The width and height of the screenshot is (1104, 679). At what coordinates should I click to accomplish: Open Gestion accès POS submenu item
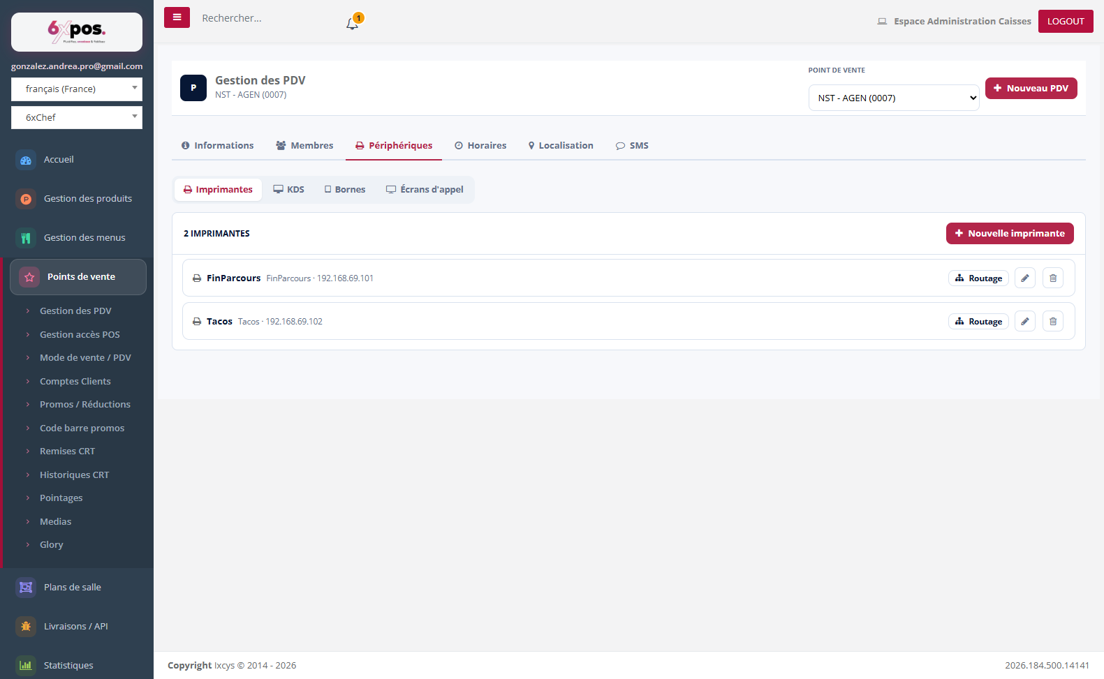coord(80,334)
